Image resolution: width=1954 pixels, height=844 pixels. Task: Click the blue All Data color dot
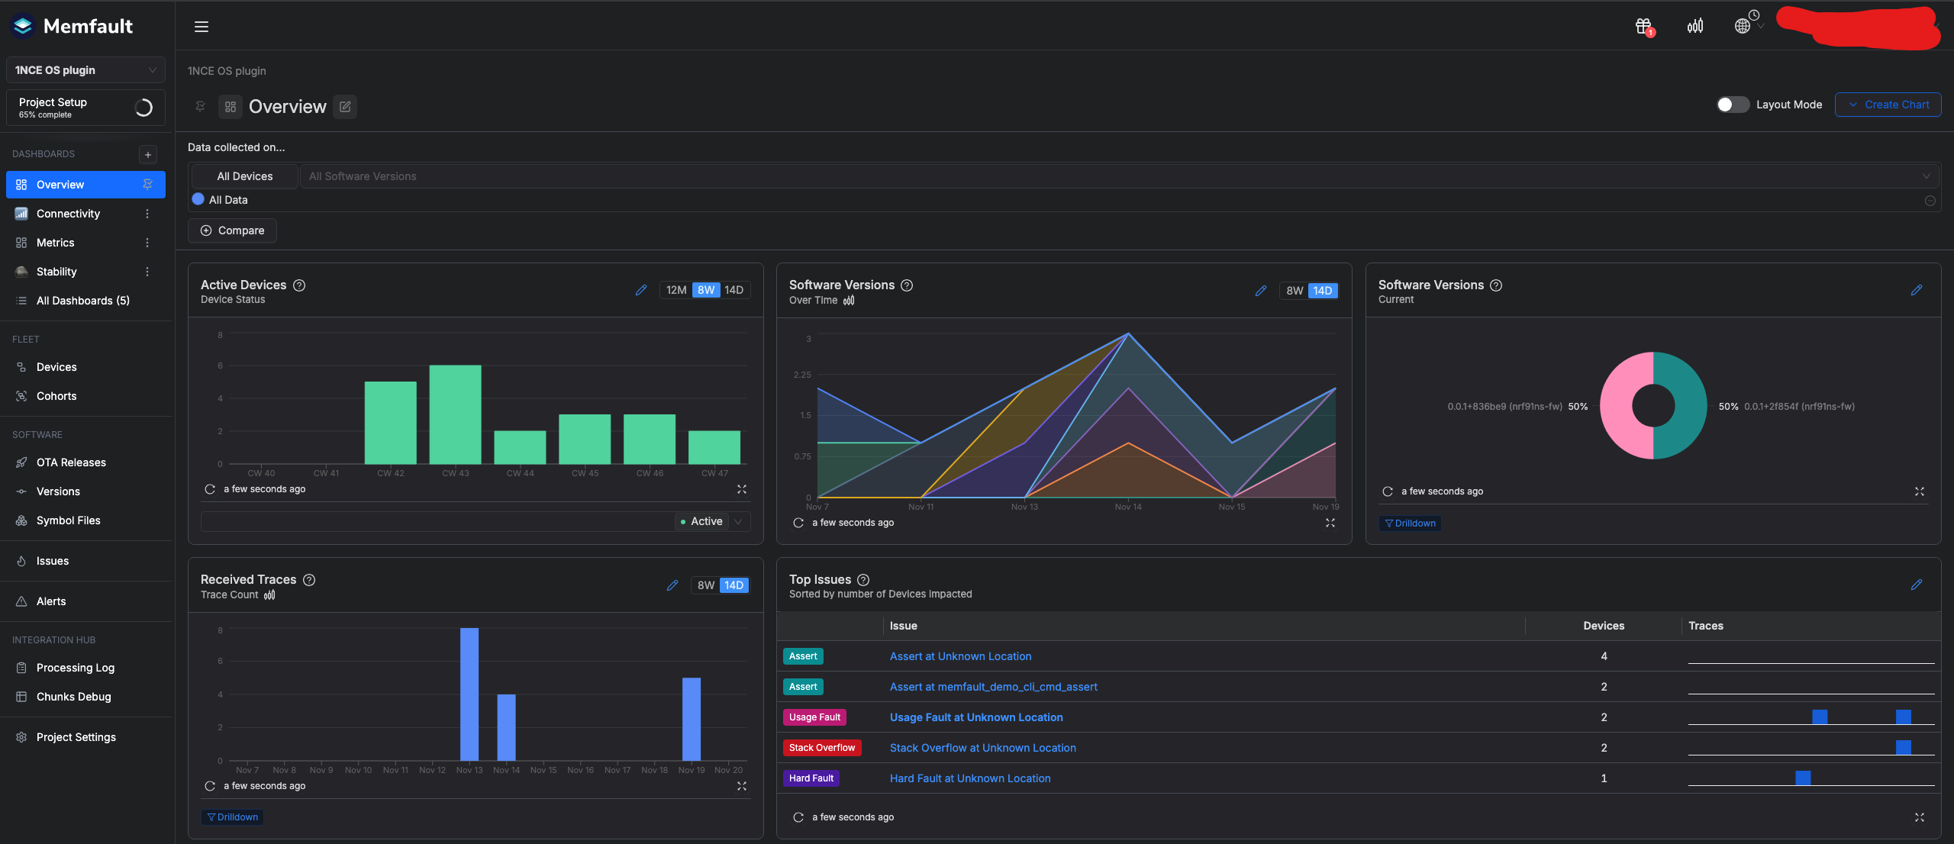[x=198, y=199]
